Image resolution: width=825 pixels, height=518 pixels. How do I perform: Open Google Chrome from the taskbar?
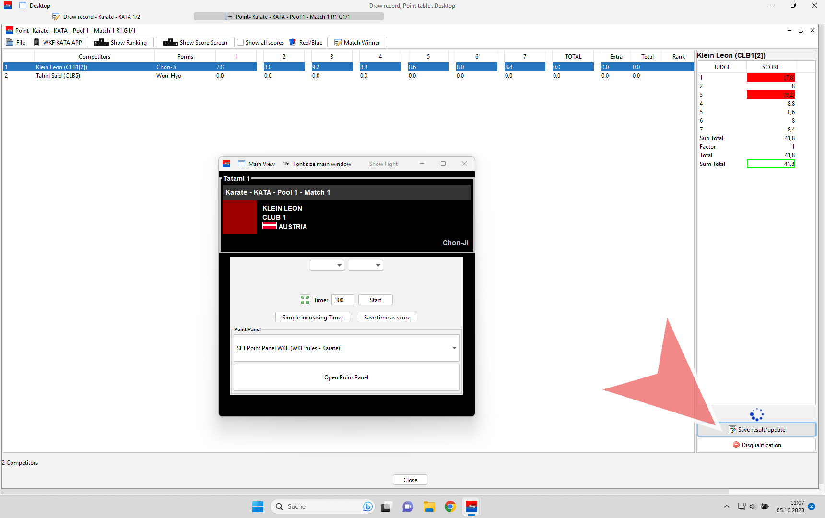[450, 506]
